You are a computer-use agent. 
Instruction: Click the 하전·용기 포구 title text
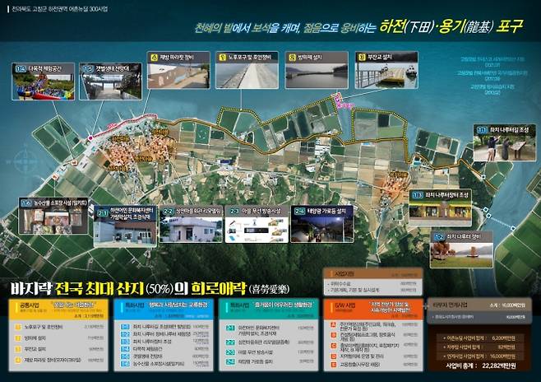point(451,26)
